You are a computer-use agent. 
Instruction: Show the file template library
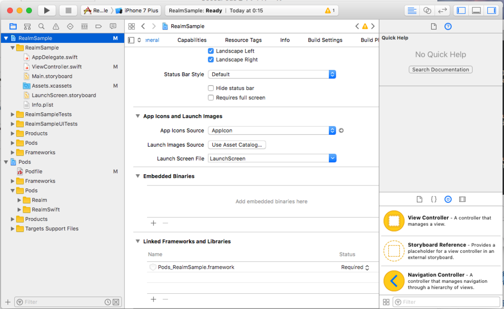[x=419, y=199]
